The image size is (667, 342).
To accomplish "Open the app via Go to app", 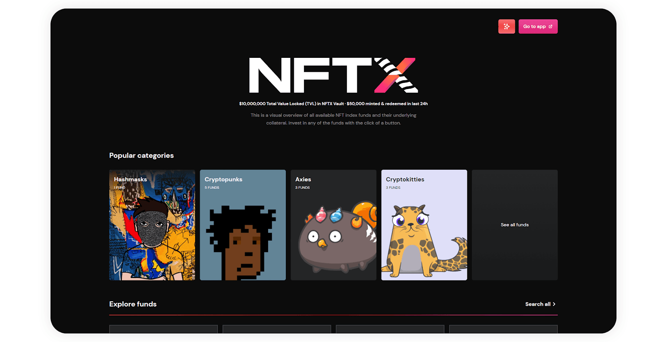I will (x=534, y=27).
